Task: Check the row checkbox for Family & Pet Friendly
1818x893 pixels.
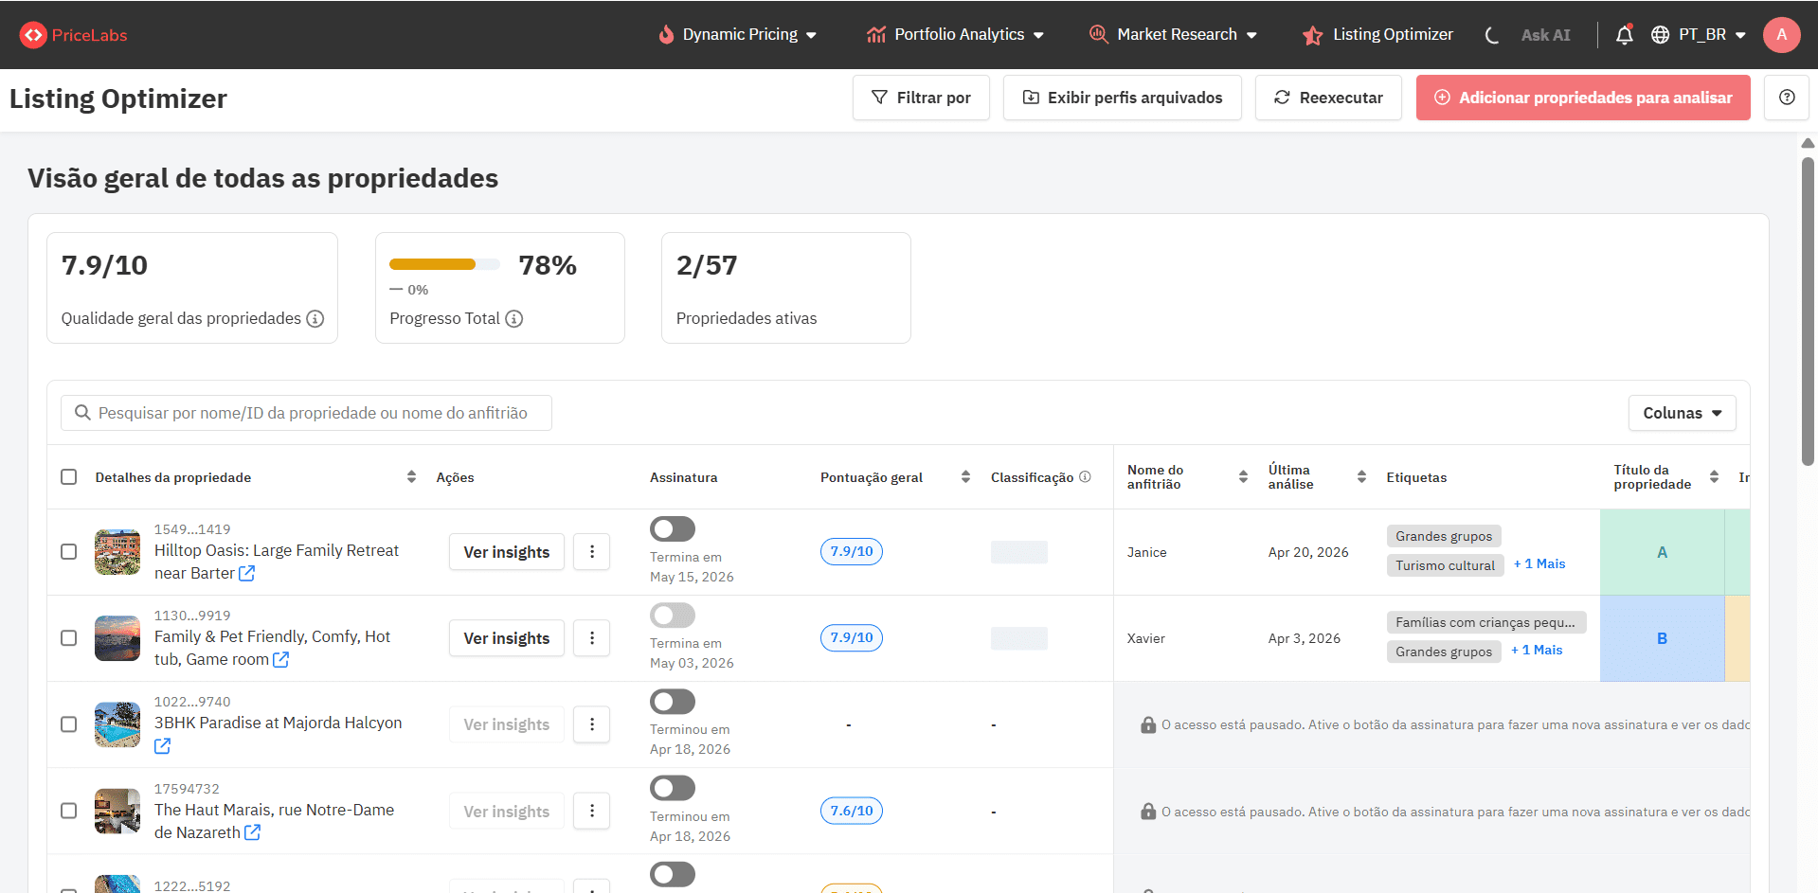Action: tap(68, 638)
